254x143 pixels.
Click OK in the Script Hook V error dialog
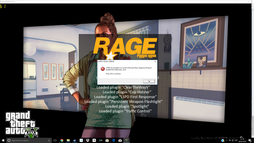coord(149,81)
